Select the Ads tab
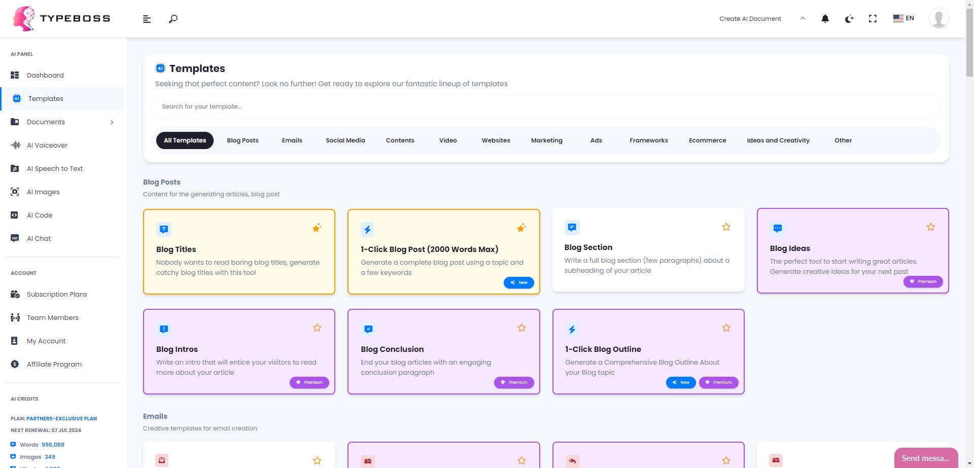The image size is (974, 468). point(596,140)
